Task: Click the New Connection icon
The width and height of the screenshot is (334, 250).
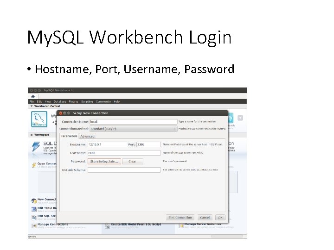Action: [34, 200]
